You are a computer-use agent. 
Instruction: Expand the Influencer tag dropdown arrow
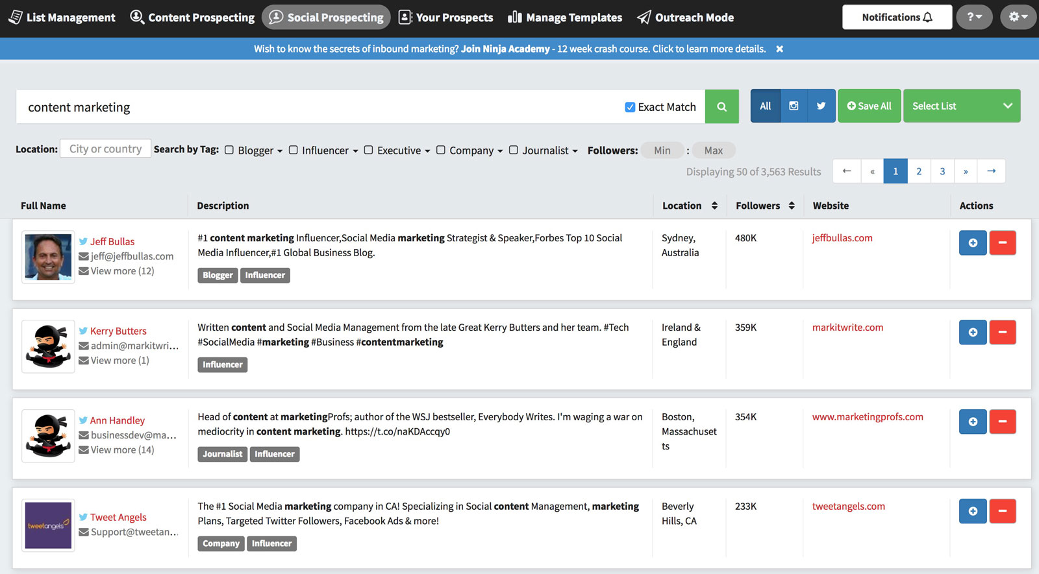(x=355, y=150)
